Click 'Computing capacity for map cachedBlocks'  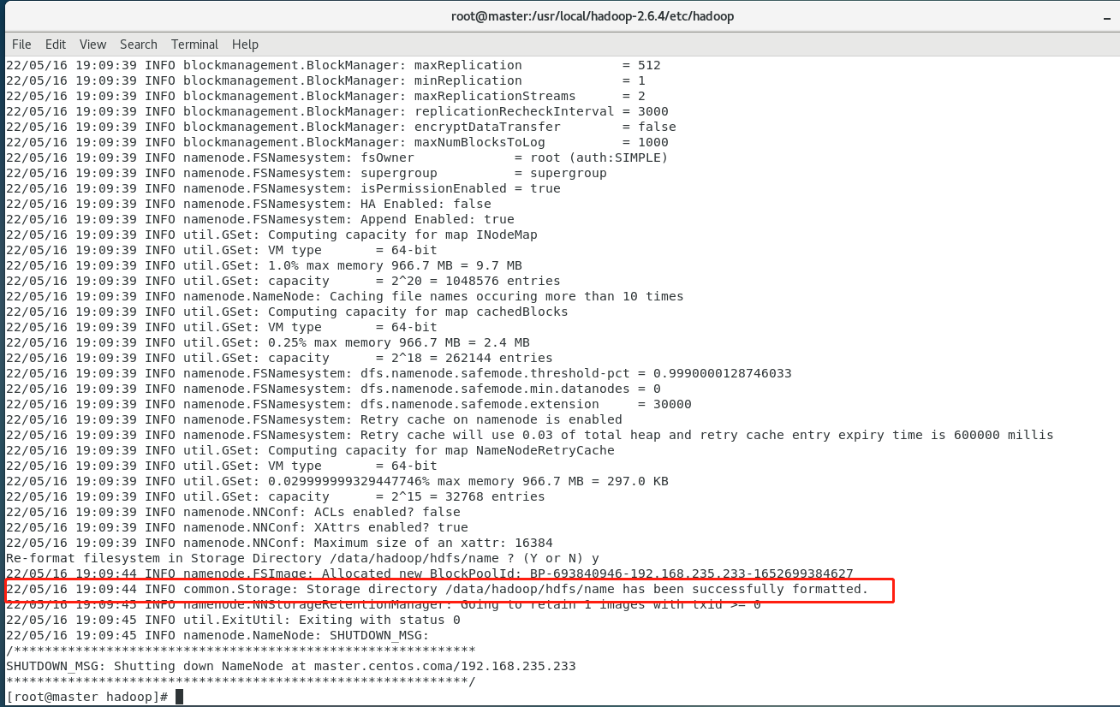tap(418, 312)
